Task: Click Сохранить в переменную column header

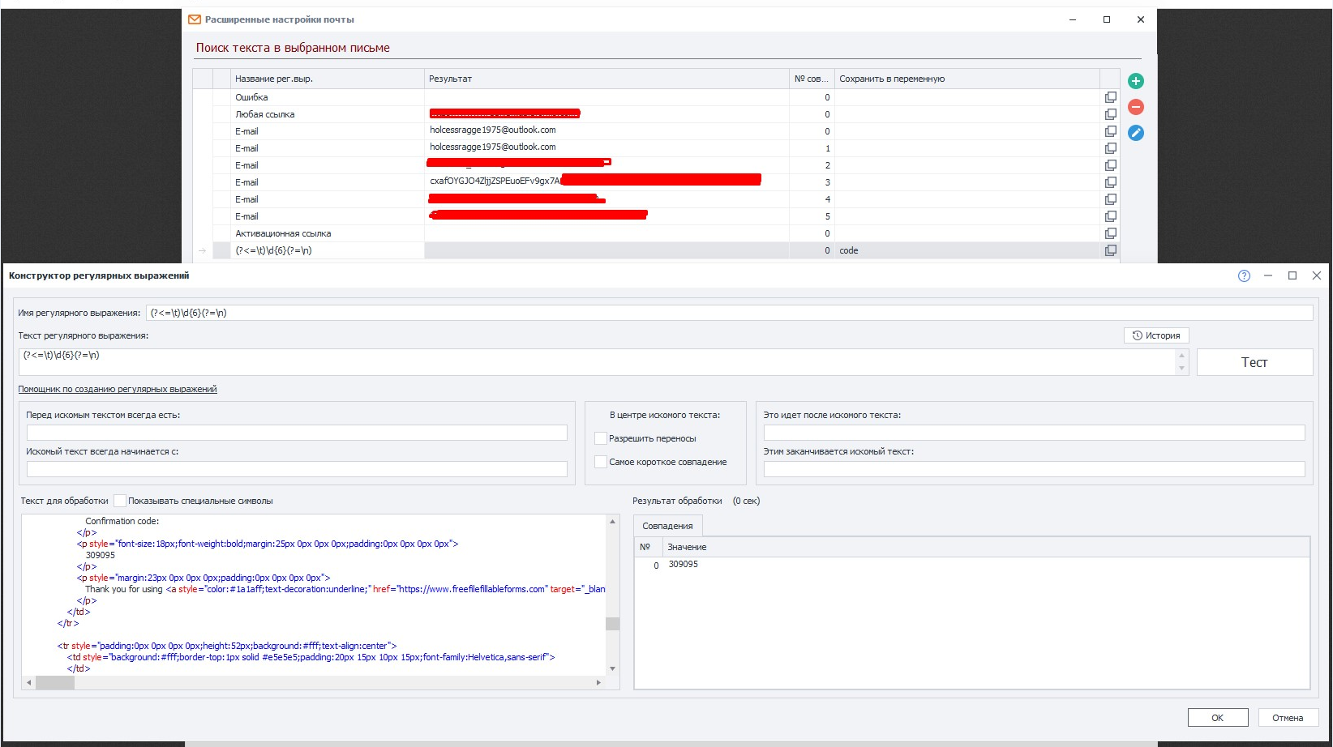Action: tap(967, 79)
